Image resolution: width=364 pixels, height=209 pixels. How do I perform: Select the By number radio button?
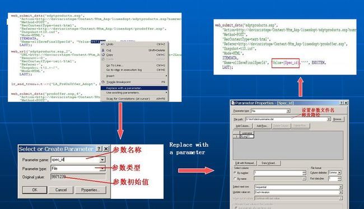[x=235, y=173]
